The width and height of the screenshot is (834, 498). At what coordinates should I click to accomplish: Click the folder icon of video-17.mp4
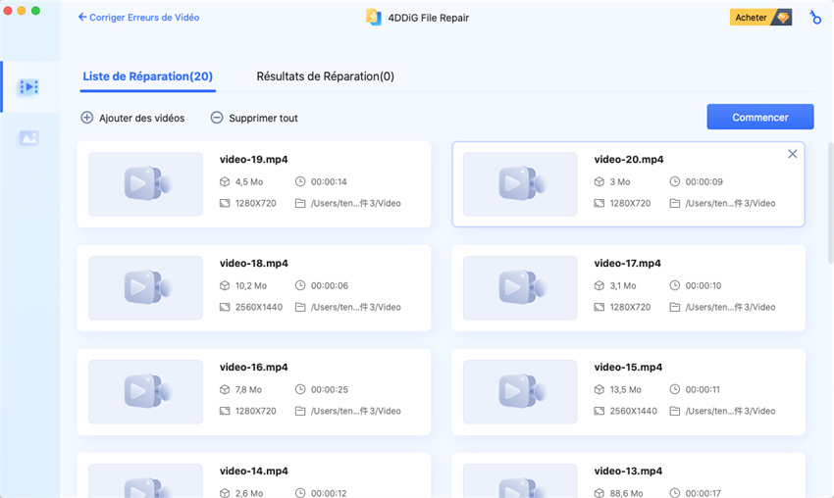[674, 307]
